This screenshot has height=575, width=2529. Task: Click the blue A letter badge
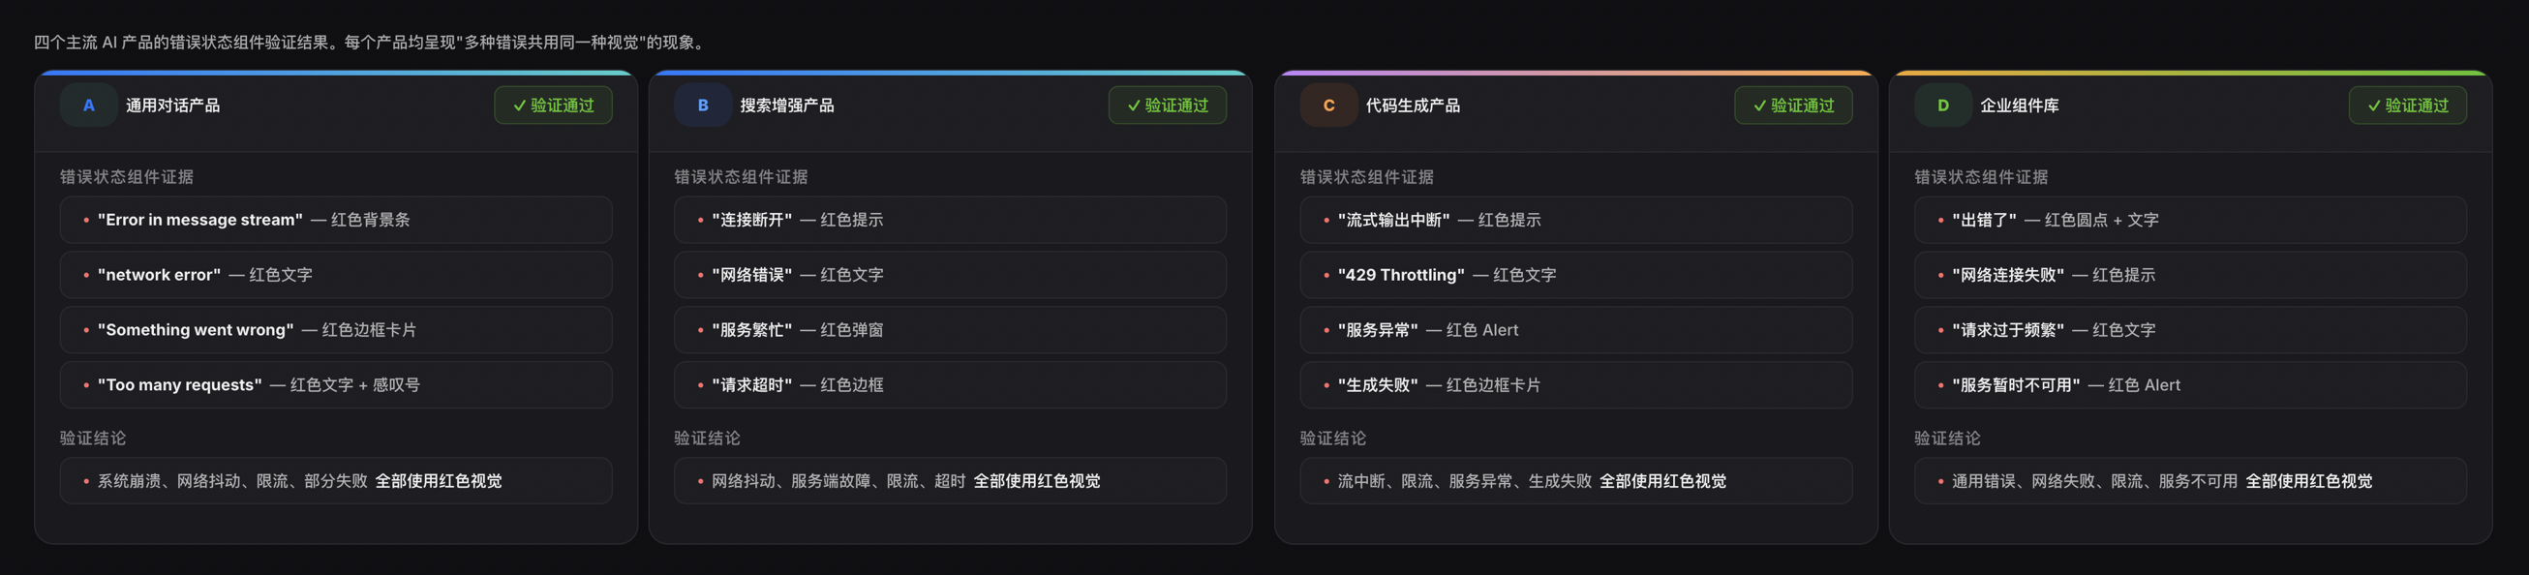click(x=88, y=105)
